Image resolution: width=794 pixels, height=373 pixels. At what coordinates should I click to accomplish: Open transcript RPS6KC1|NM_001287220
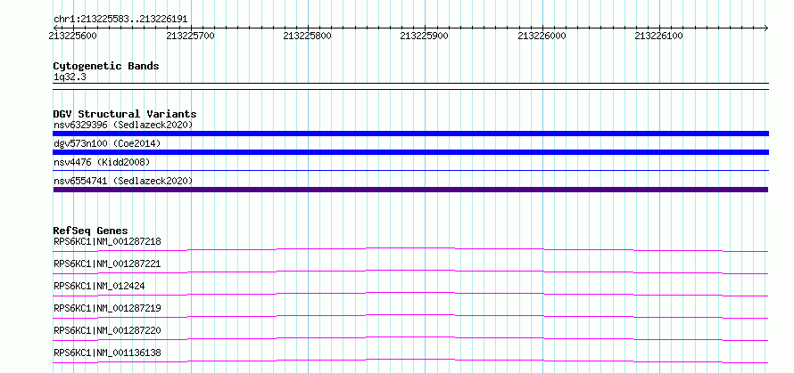click(107, 330)
